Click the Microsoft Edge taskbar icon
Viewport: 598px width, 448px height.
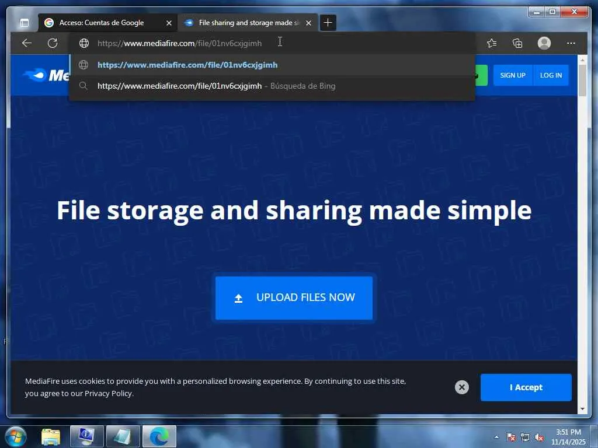coord(159,436)
